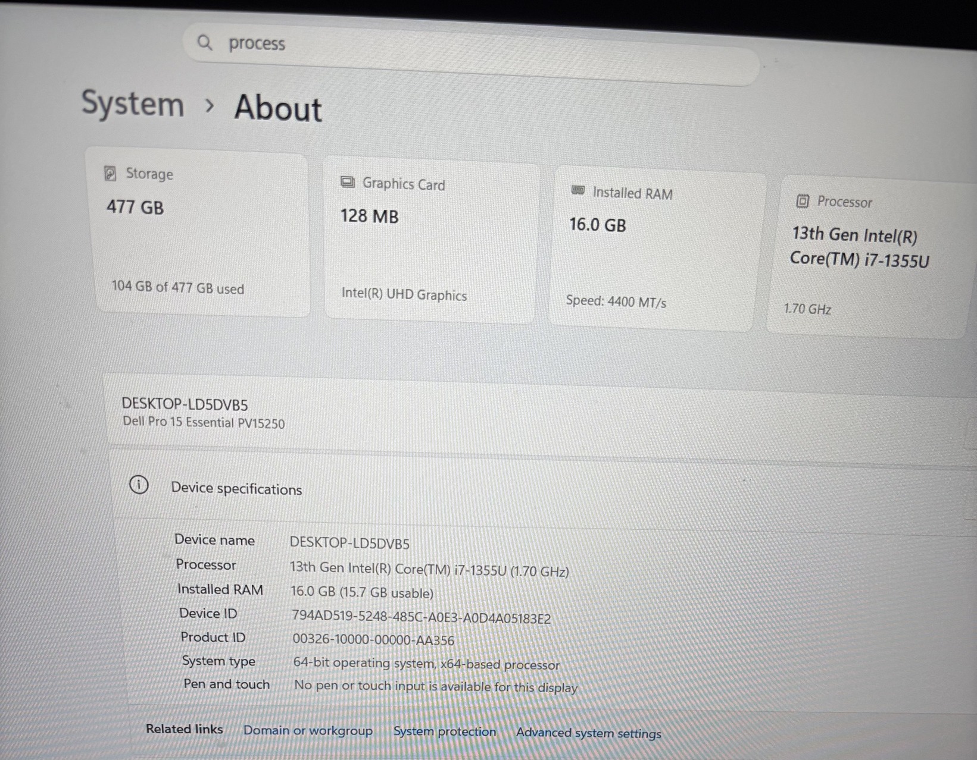Click the "477 GB" storage value
This screenshot has height=760, width=977.
135,207
